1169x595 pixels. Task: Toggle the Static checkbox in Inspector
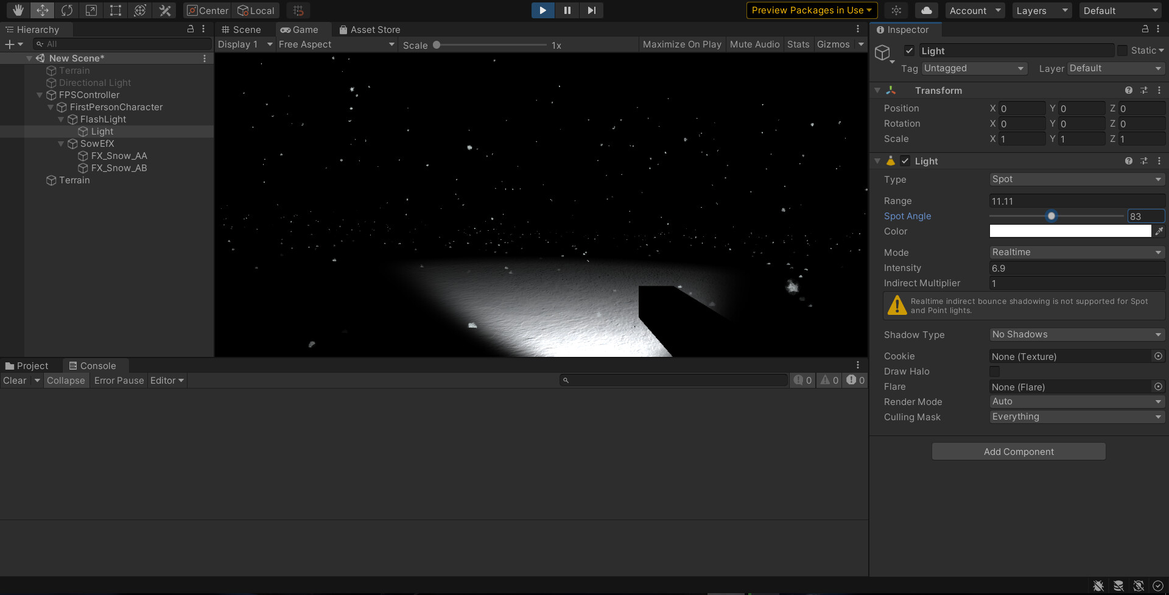pyautogui.click(x=1122, y=51)
